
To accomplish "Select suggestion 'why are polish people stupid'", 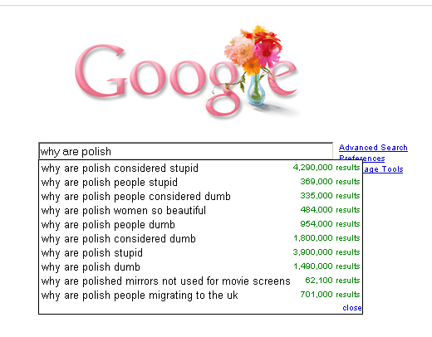I will [200, 182].
